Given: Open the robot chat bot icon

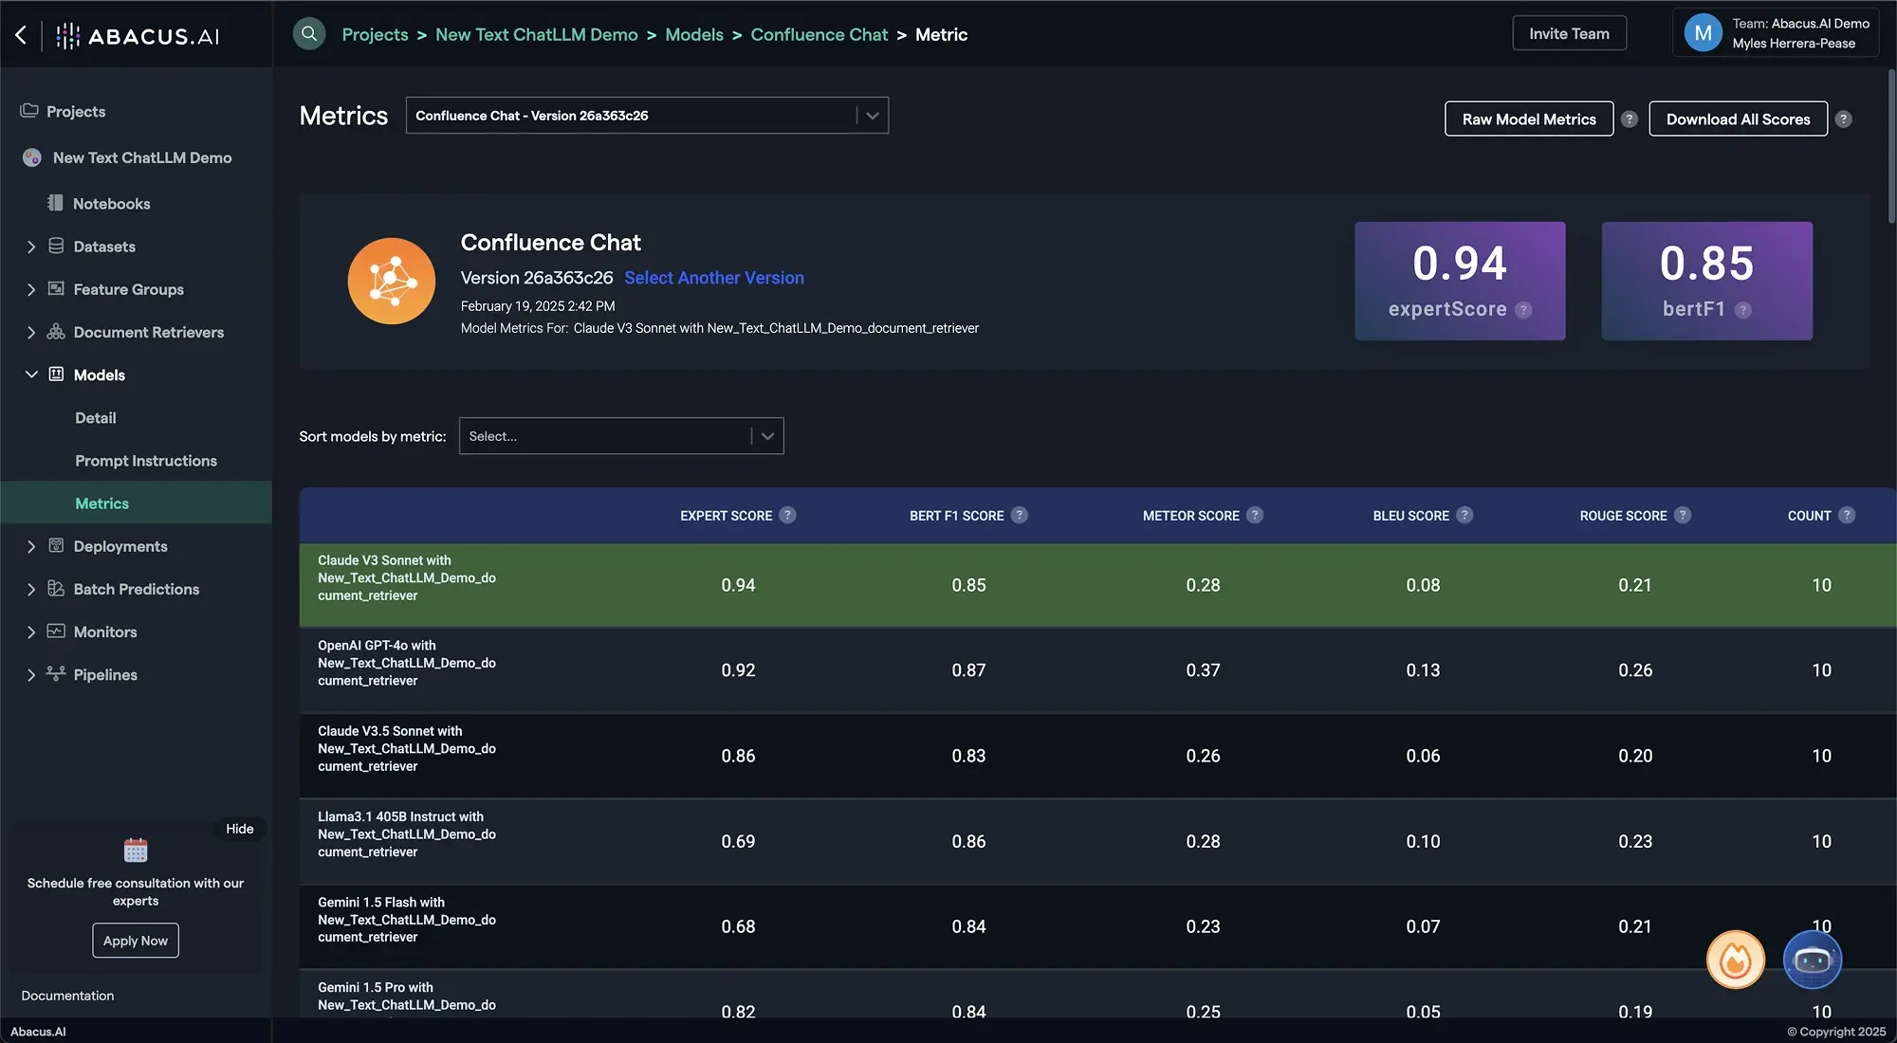Looking at the screenshot, I should pos(1812,960).
